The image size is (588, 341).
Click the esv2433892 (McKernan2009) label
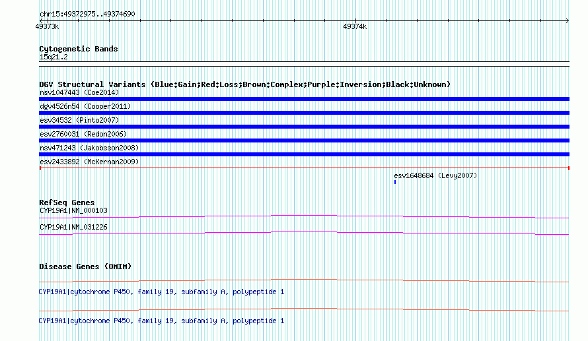89,162
